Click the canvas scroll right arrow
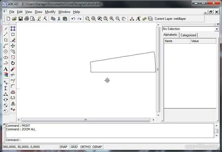 click(153, 120)
